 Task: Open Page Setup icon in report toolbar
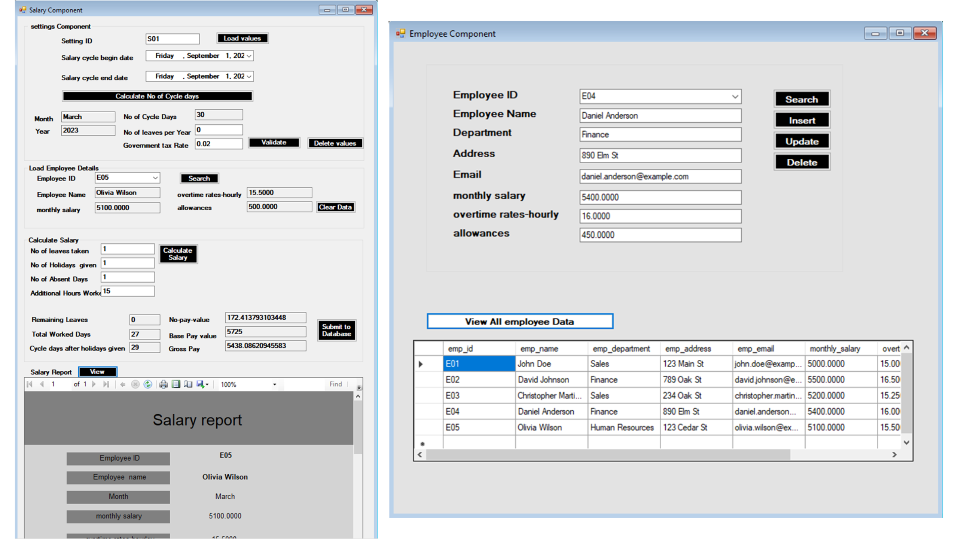[188, 384]
